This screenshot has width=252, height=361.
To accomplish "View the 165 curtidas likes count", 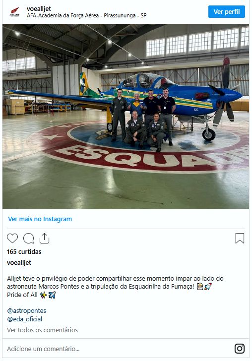I will coord(24,251).
